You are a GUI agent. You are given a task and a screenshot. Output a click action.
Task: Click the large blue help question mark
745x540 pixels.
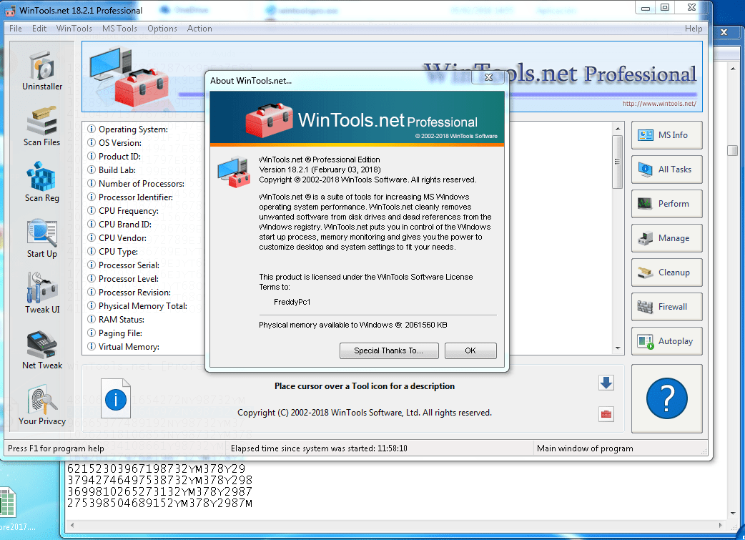[x=666, y=398]
